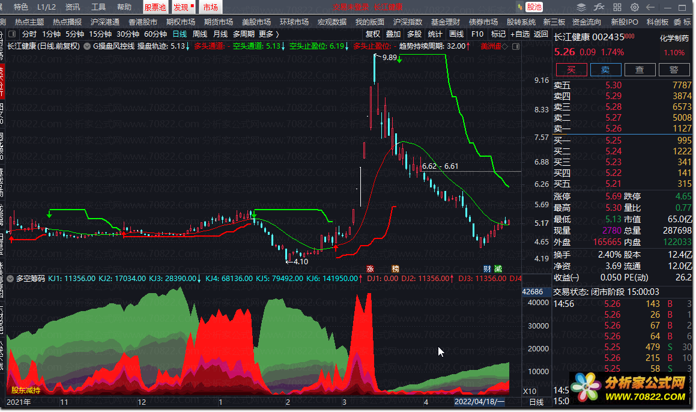Viewport: 696px width, 412px height.
Task: Select the 15分钟 chart period
Action: coord(100,34)
